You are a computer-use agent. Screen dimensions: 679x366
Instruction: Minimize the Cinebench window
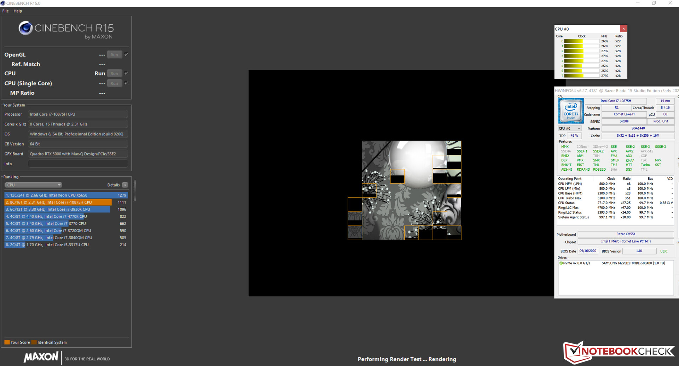(x=638, y=3)
